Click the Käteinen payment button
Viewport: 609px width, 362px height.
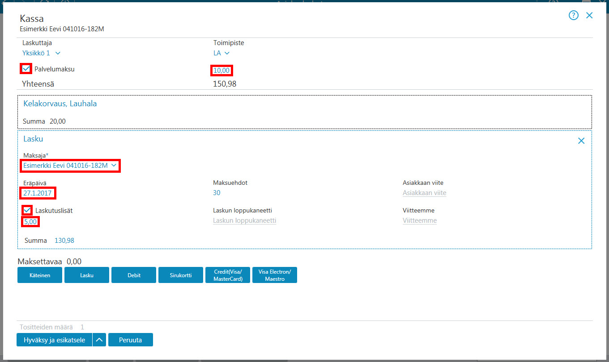click(x=40, y=275)
